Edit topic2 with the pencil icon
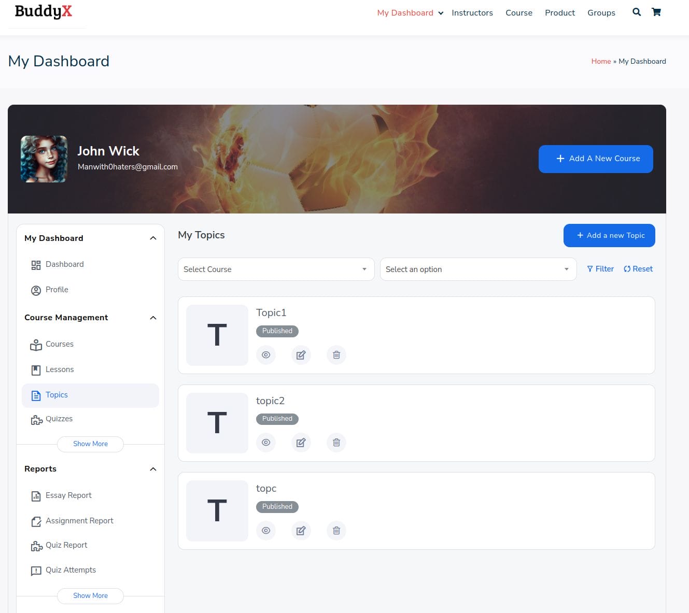 tap(301, 443)
